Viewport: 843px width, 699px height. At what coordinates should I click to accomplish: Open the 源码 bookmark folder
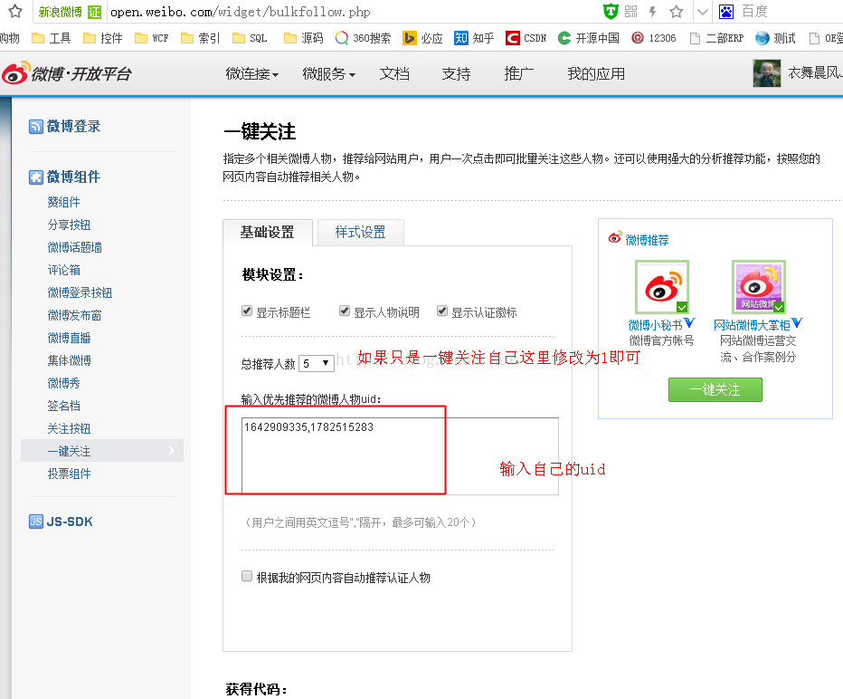coord(304,38)
